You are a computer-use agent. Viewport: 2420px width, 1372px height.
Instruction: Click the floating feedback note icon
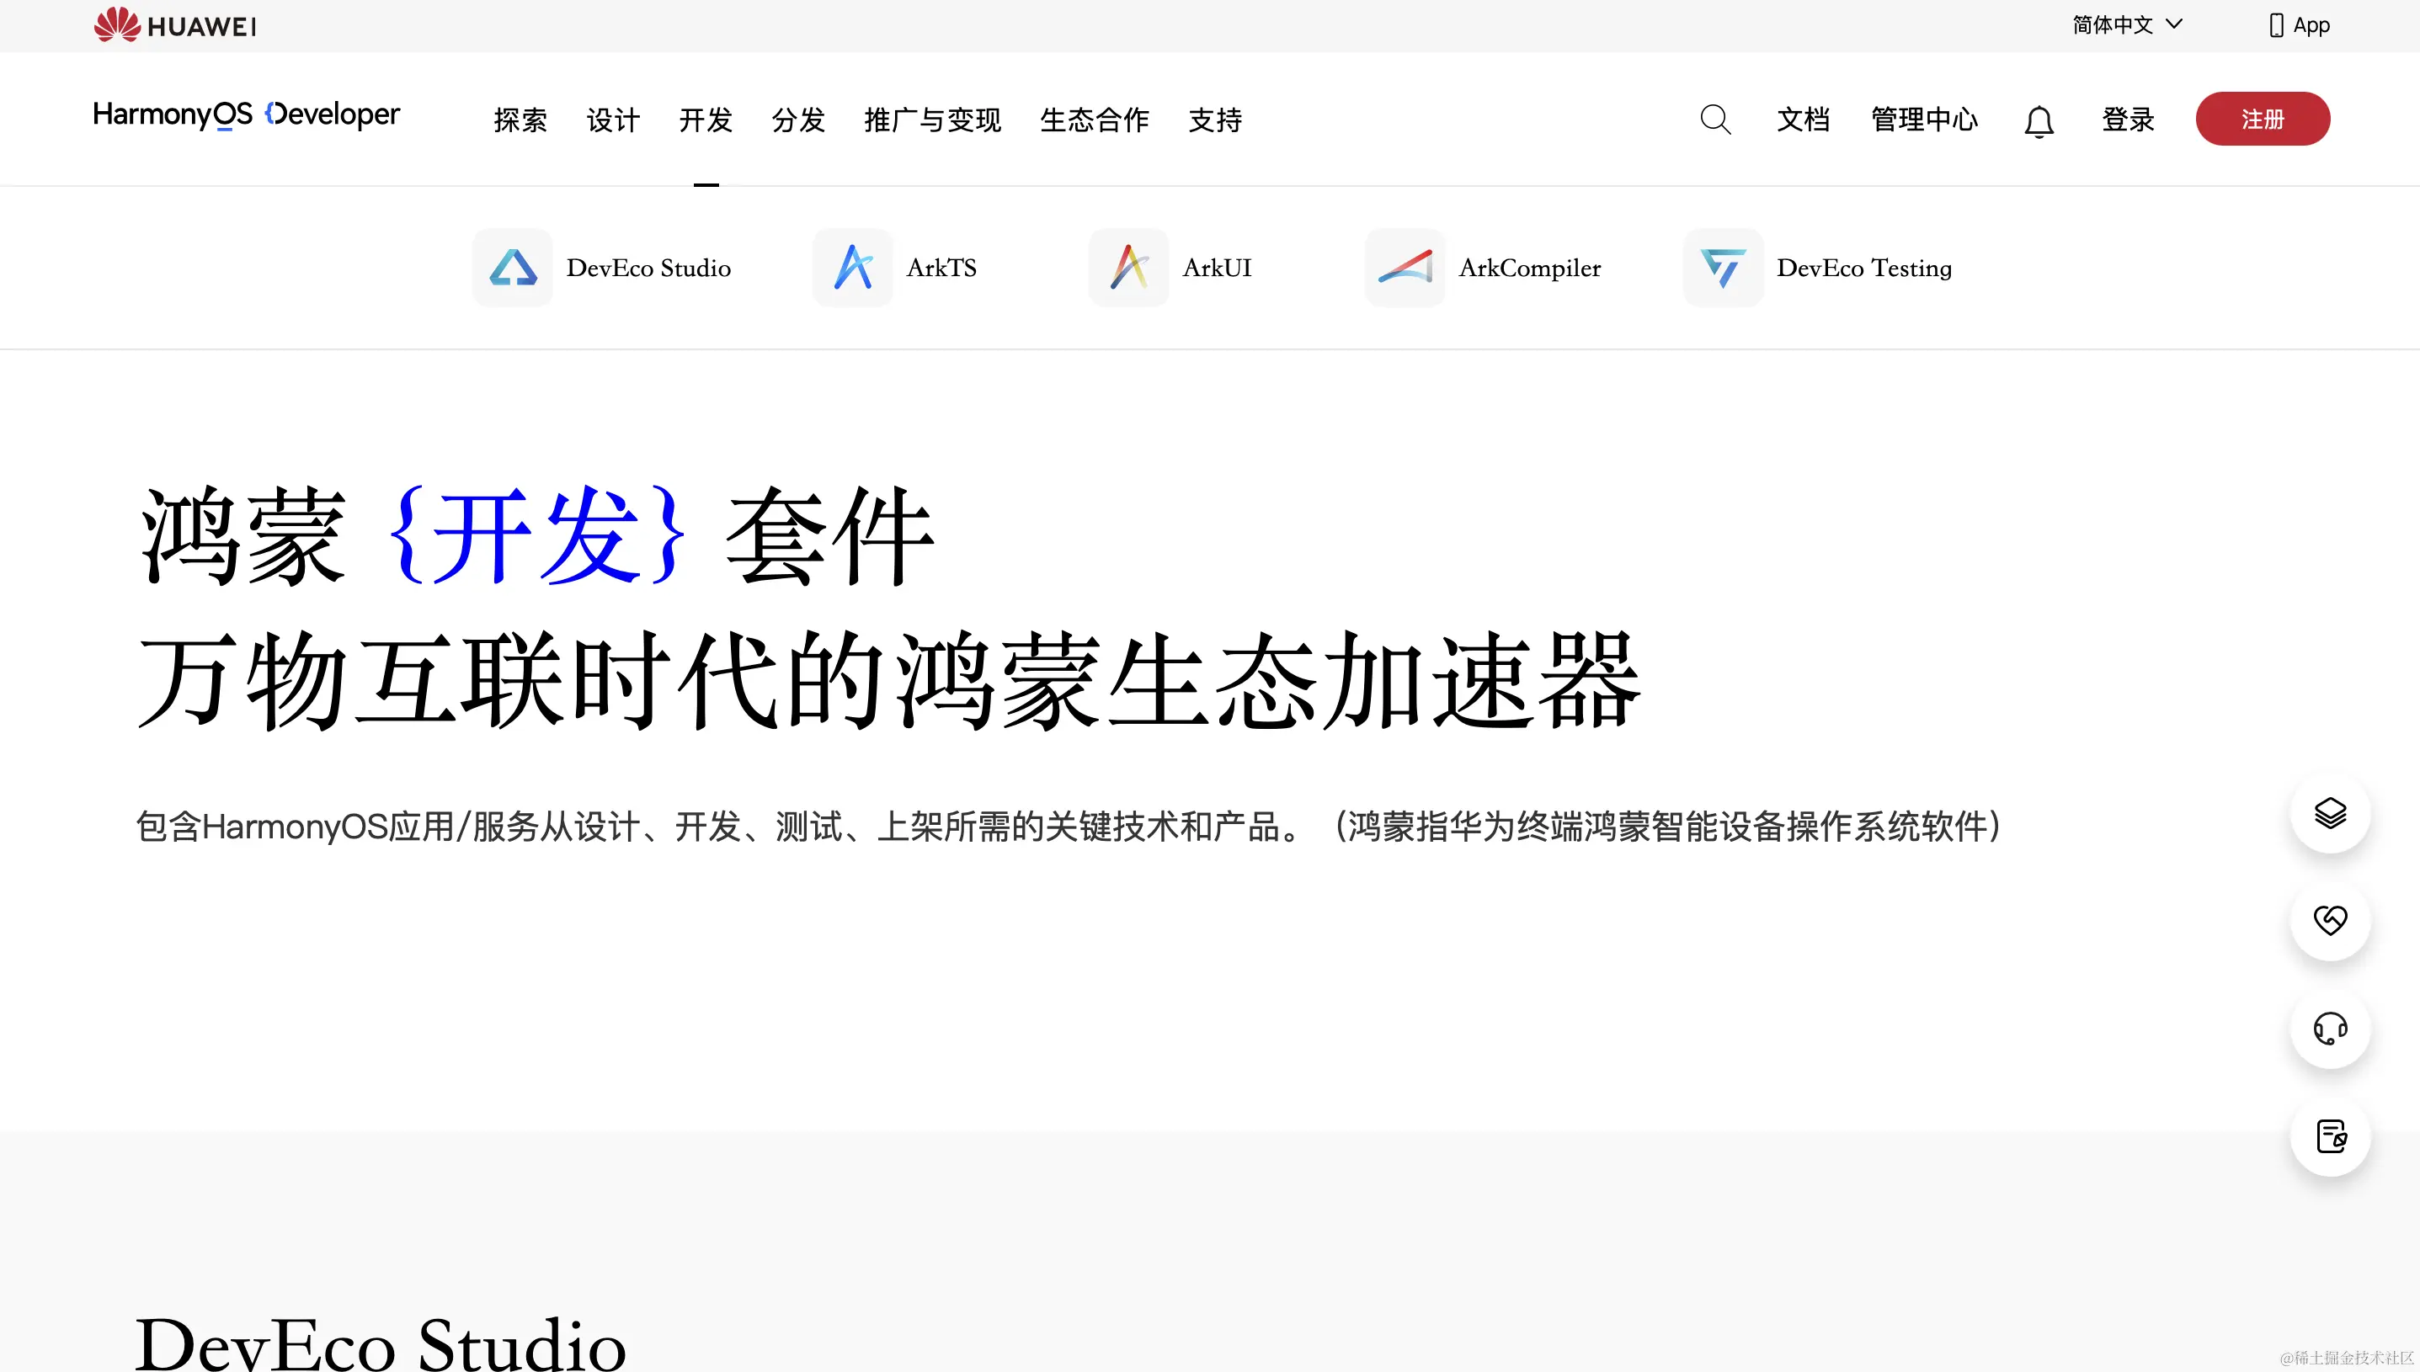2330,1136
